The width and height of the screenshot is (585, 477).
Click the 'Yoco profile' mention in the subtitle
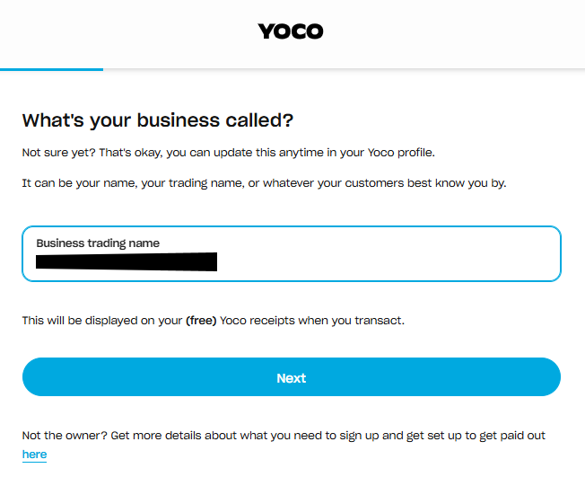pyautogui.click(x=402, y=152)
